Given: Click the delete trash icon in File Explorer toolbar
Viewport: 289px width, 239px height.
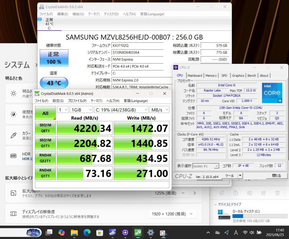Looking at the screenshot, I should (x=277, y=193).
